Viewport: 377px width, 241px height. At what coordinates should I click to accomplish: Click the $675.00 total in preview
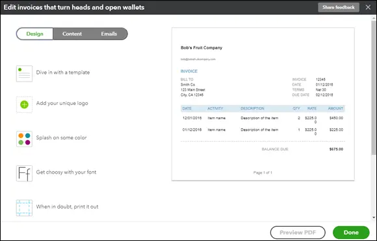pos(336,149)
